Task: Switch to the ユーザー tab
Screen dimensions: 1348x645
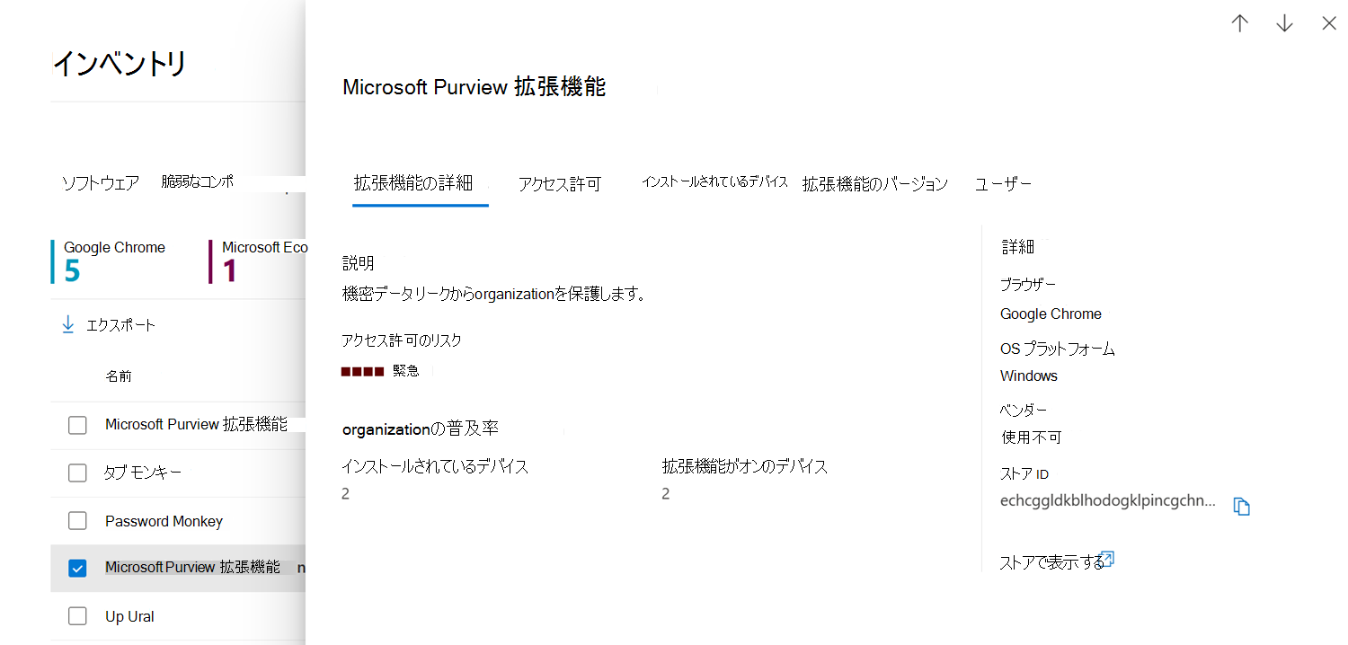Action: pyautogui.click(x=1003, y=184)
